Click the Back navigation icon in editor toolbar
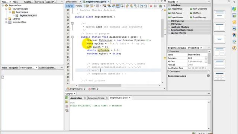Screen dimensions: 238x134 click(91, 6)
